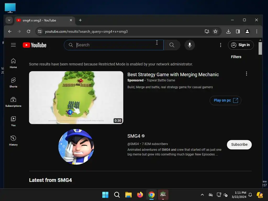This screenshot has height=201, width=268.
Task: Open the SMG4 channel name link
Action: coord(134,136)
